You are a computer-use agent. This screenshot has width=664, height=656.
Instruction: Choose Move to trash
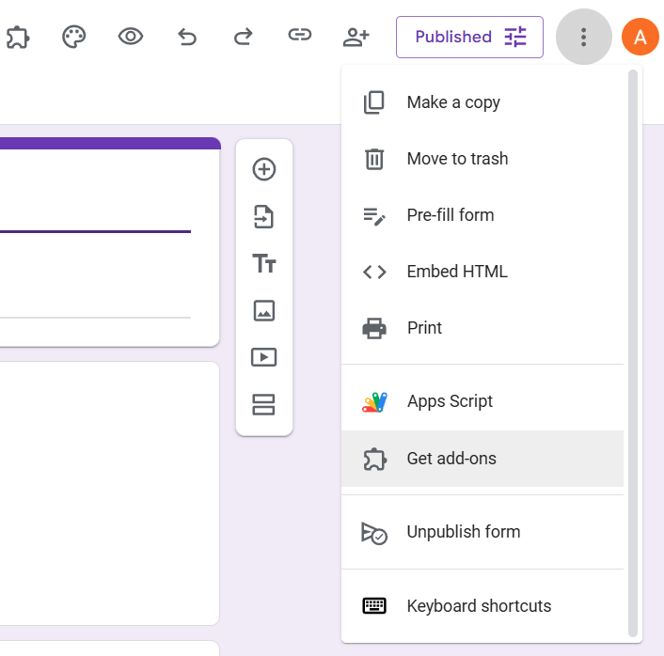click(x=457, y=159)
